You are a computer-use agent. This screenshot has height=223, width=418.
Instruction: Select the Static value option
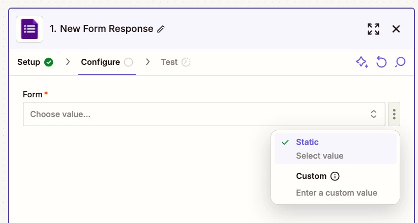coord(335,148)
